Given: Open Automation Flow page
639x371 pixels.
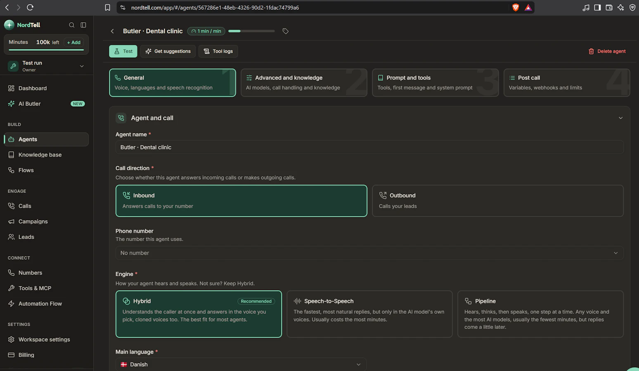Looking at the screenshot, I should point(46,304).
